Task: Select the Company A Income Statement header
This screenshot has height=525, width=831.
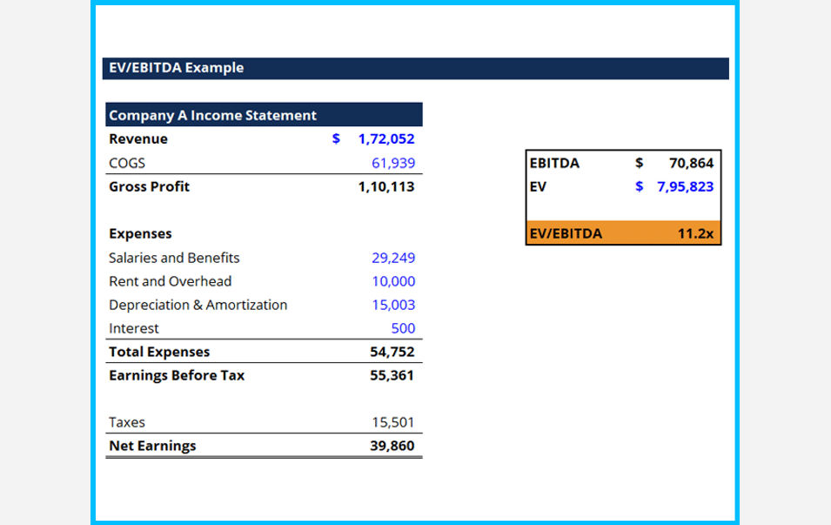Action: [x=211, y=115]
